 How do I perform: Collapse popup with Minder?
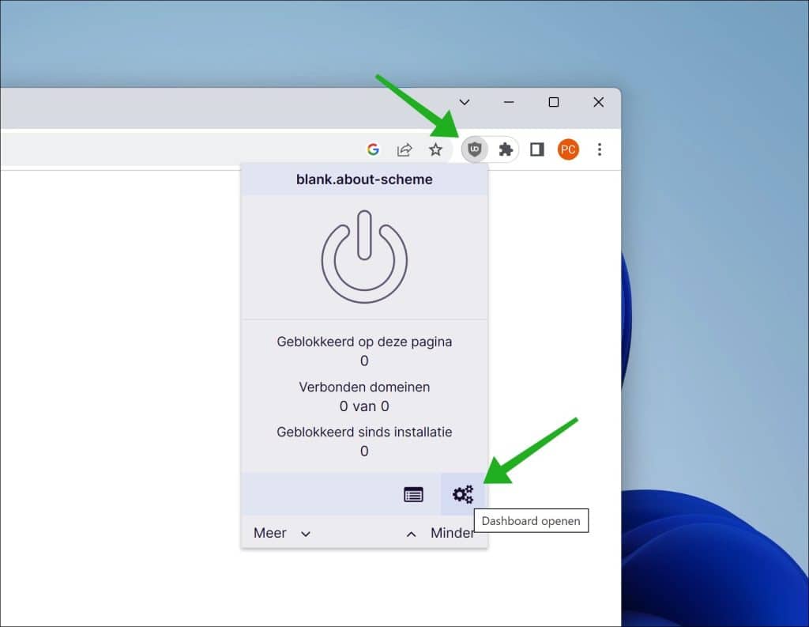click(x=440, y=533)
